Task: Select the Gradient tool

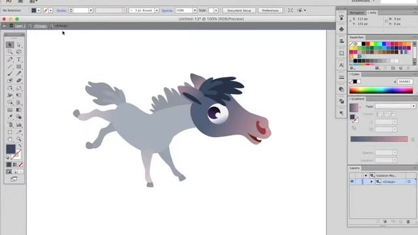Action: click(19, 110)
